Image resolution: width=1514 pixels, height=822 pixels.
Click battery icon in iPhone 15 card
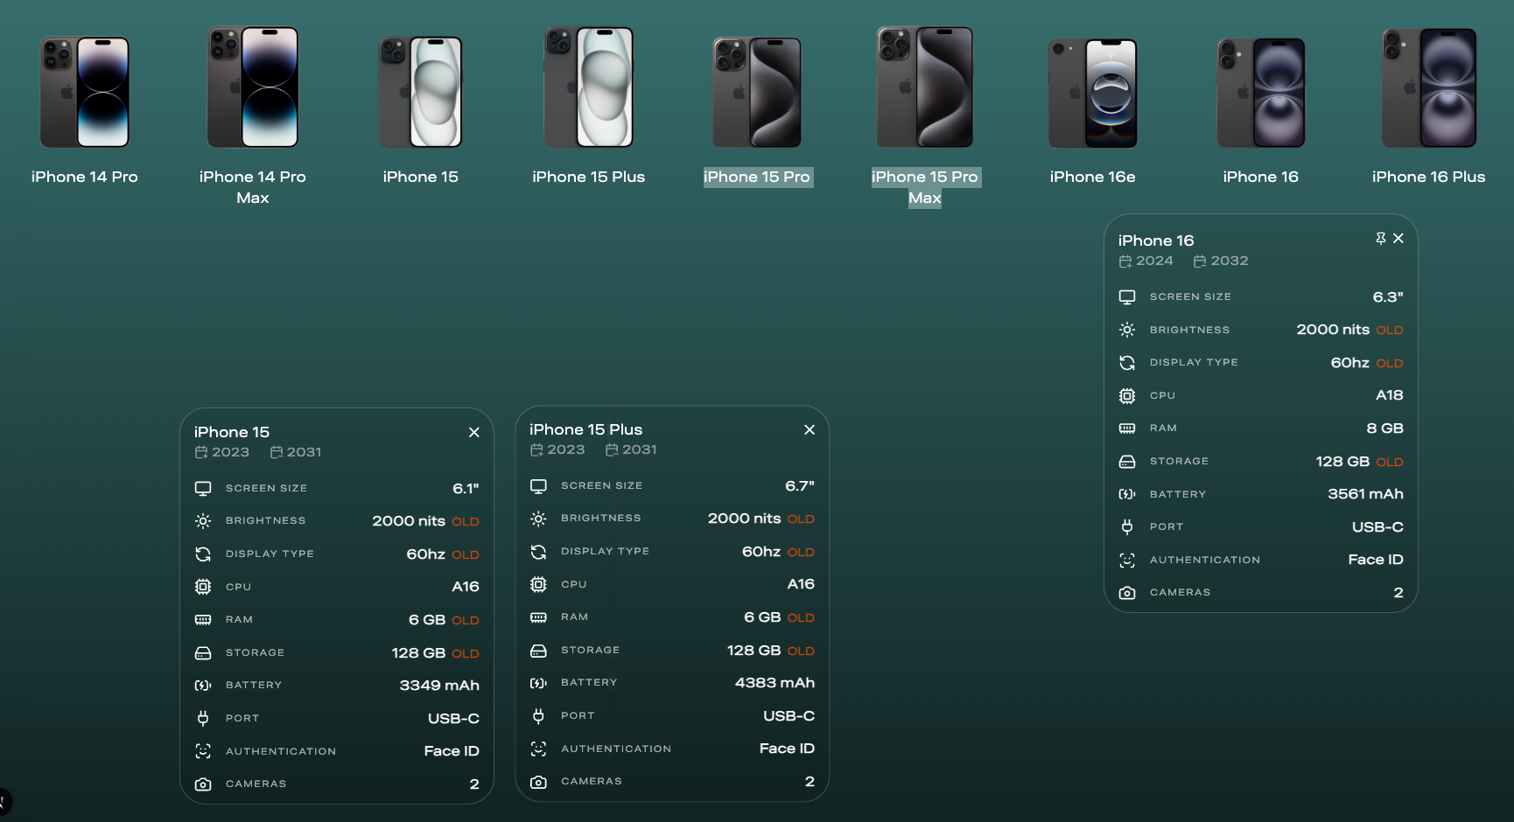[x=203, y=686]
